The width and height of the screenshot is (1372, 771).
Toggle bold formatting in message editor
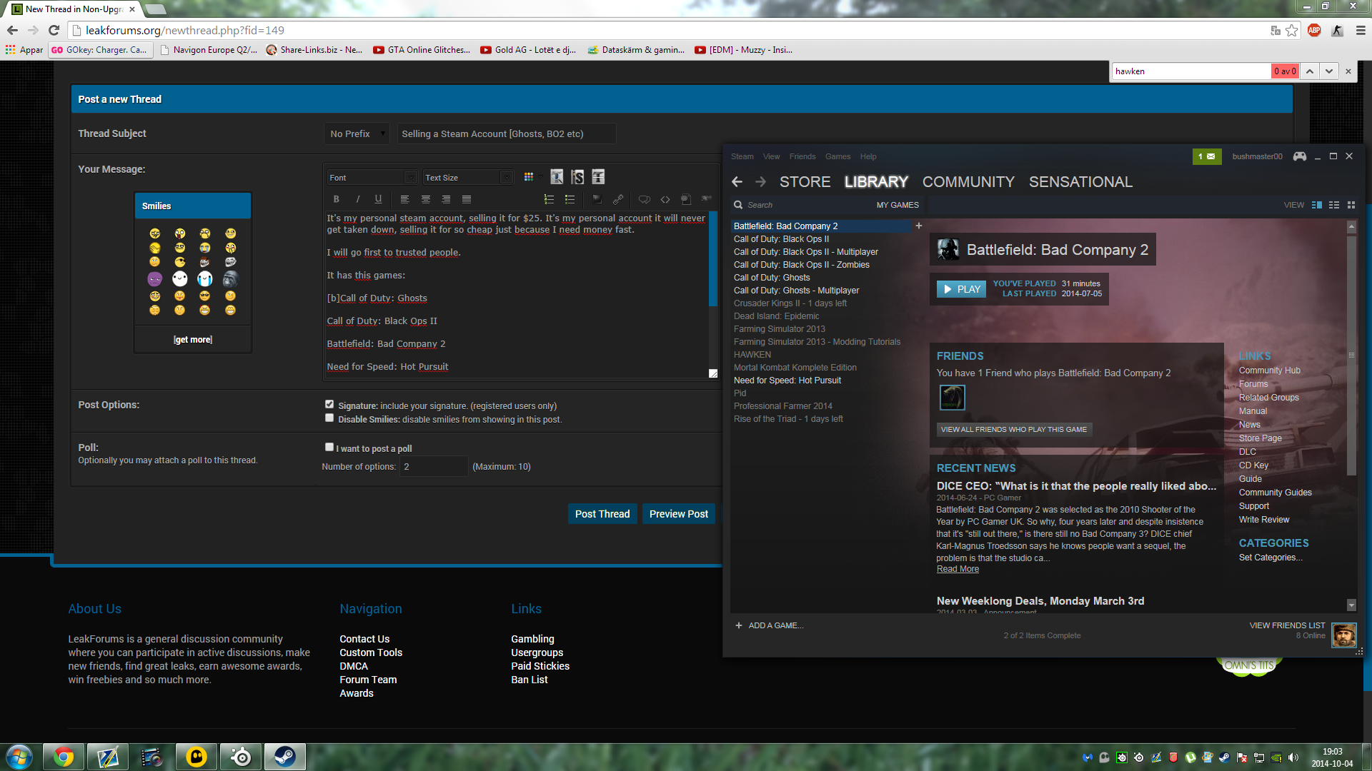pos(336,199)
